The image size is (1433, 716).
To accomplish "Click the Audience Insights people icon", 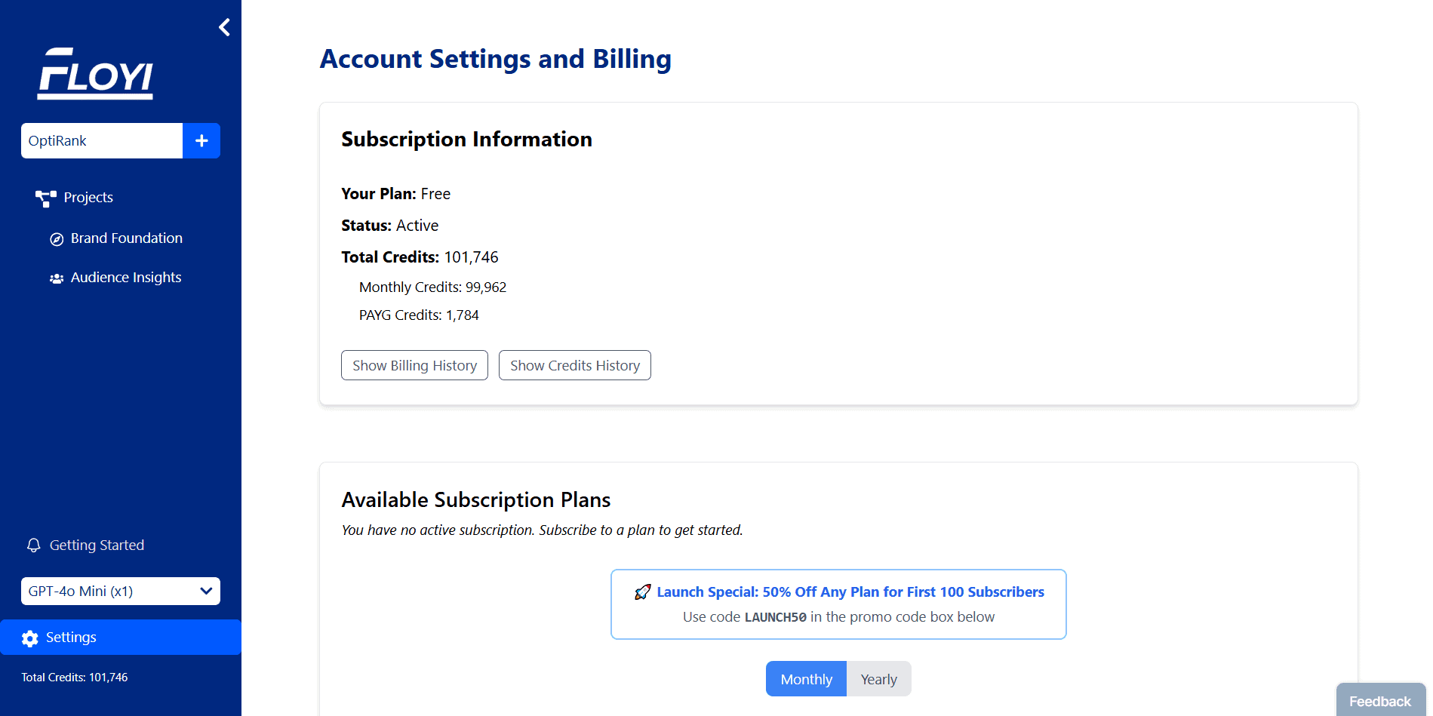I will click(57, 278).
